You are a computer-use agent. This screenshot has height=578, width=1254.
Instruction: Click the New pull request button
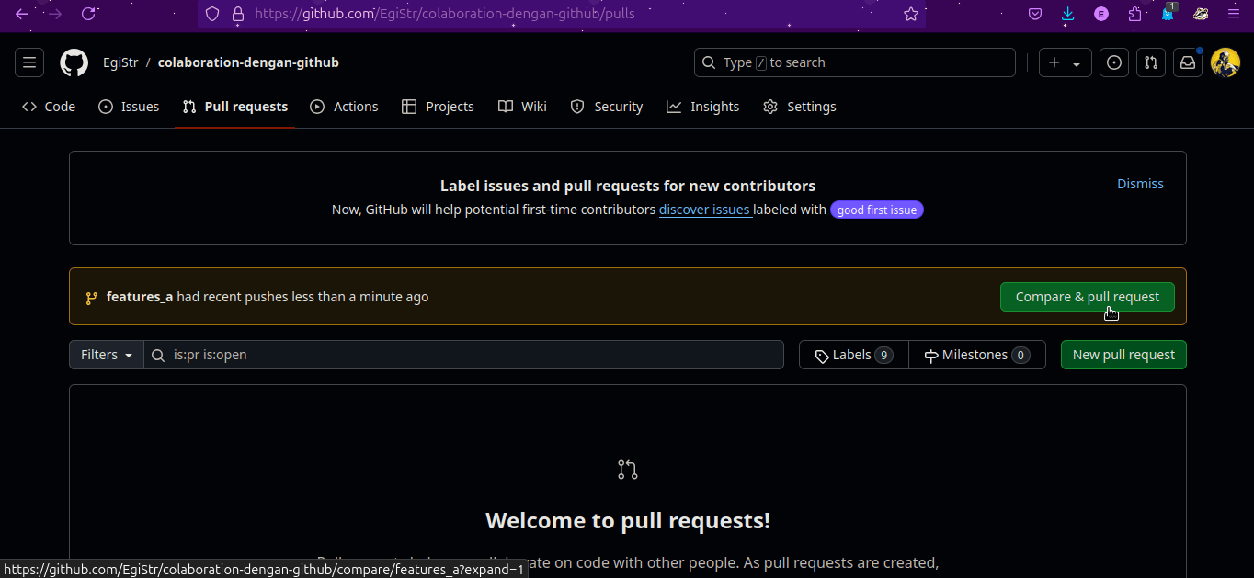point(1123,355)
